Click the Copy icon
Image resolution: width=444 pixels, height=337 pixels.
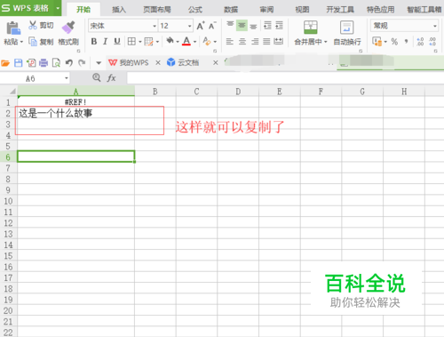(x=33, y=42)
